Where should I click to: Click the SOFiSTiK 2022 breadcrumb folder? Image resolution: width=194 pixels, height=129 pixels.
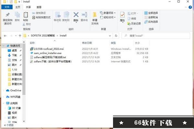[43, 36]
